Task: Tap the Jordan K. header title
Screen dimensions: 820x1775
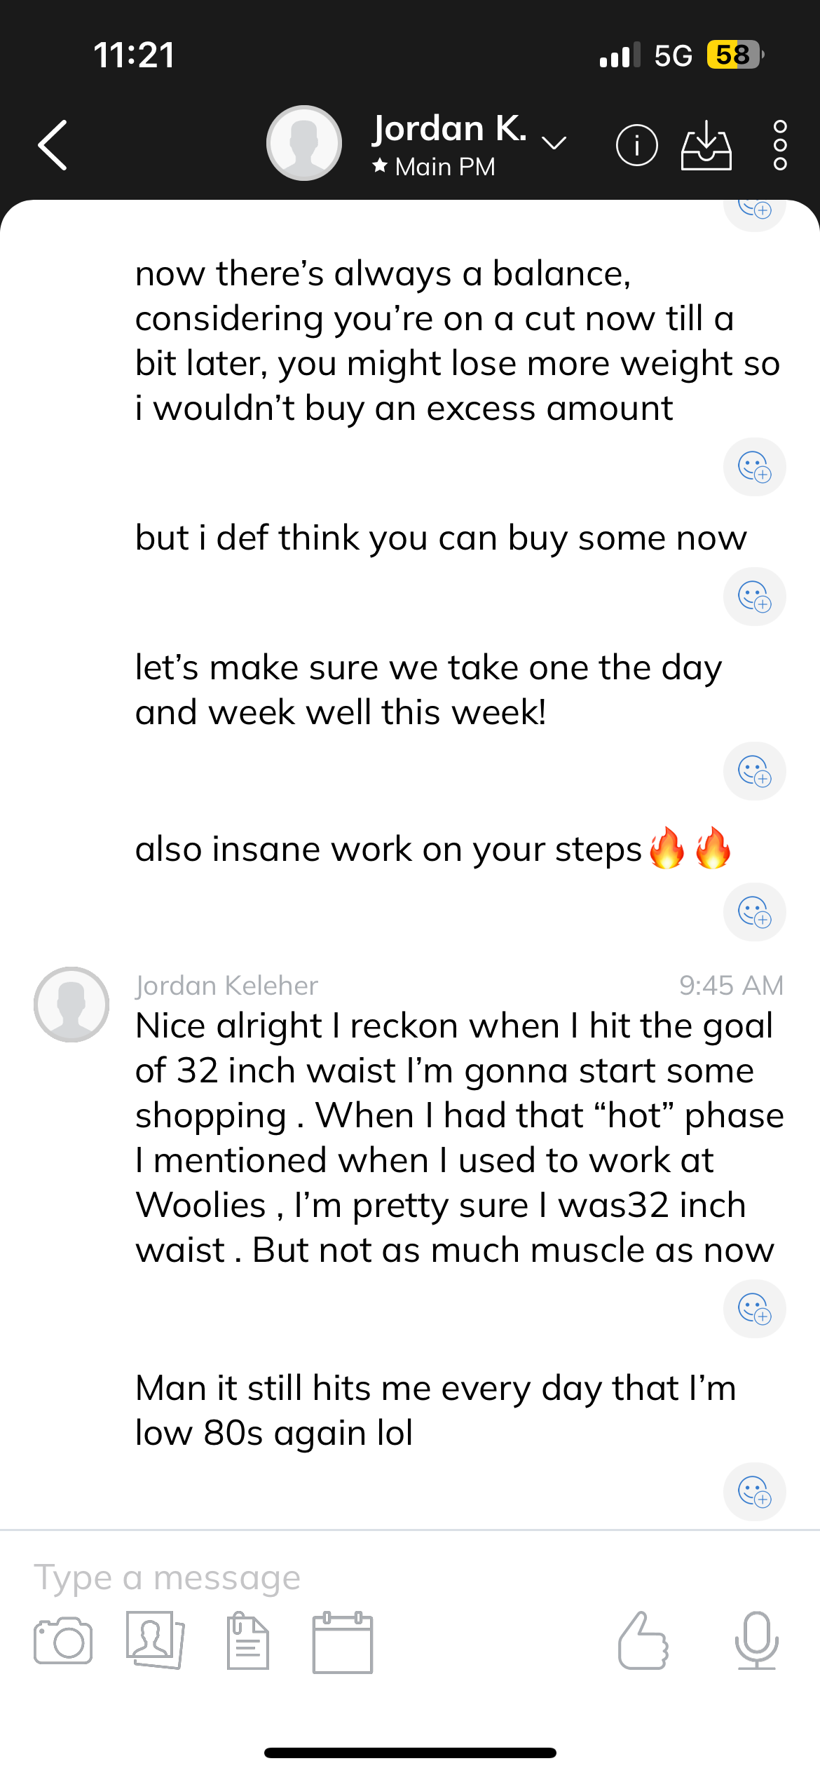Action: point(449,130)
